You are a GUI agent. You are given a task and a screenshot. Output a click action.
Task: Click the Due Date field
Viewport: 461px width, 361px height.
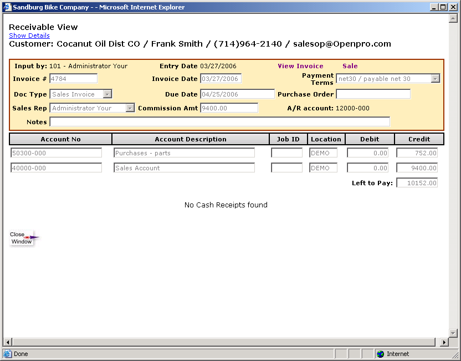click(x=237, y=94)
